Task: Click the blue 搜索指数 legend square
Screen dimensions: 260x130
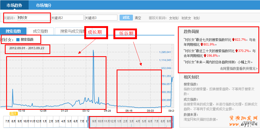Action: (18, 40)
